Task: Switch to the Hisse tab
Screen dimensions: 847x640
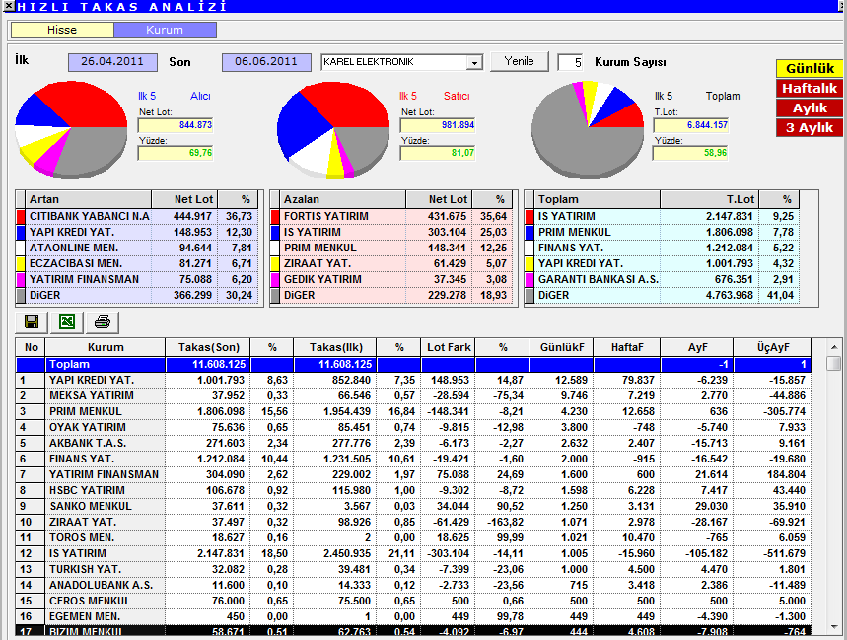Action: point(62,30)
